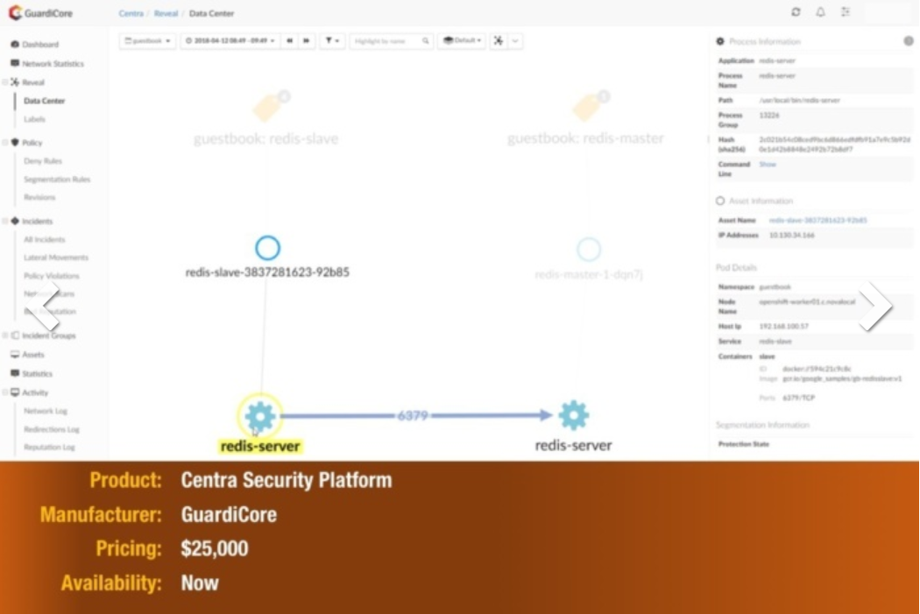The width and height of the screenshot is (920, 614).
Task: Go to the previous slide arrow
Action: pyautogui.click(x=44, y=305)
